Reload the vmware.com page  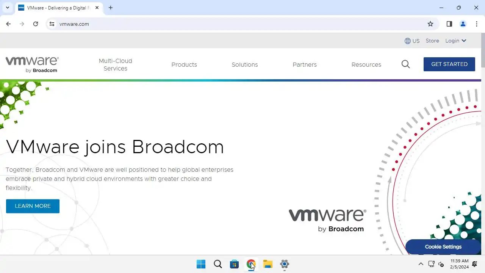tap(36, 24)
